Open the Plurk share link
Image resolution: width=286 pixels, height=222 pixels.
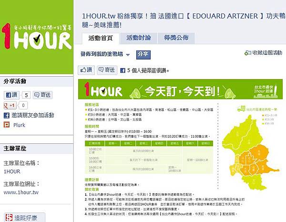coord(20,125)
